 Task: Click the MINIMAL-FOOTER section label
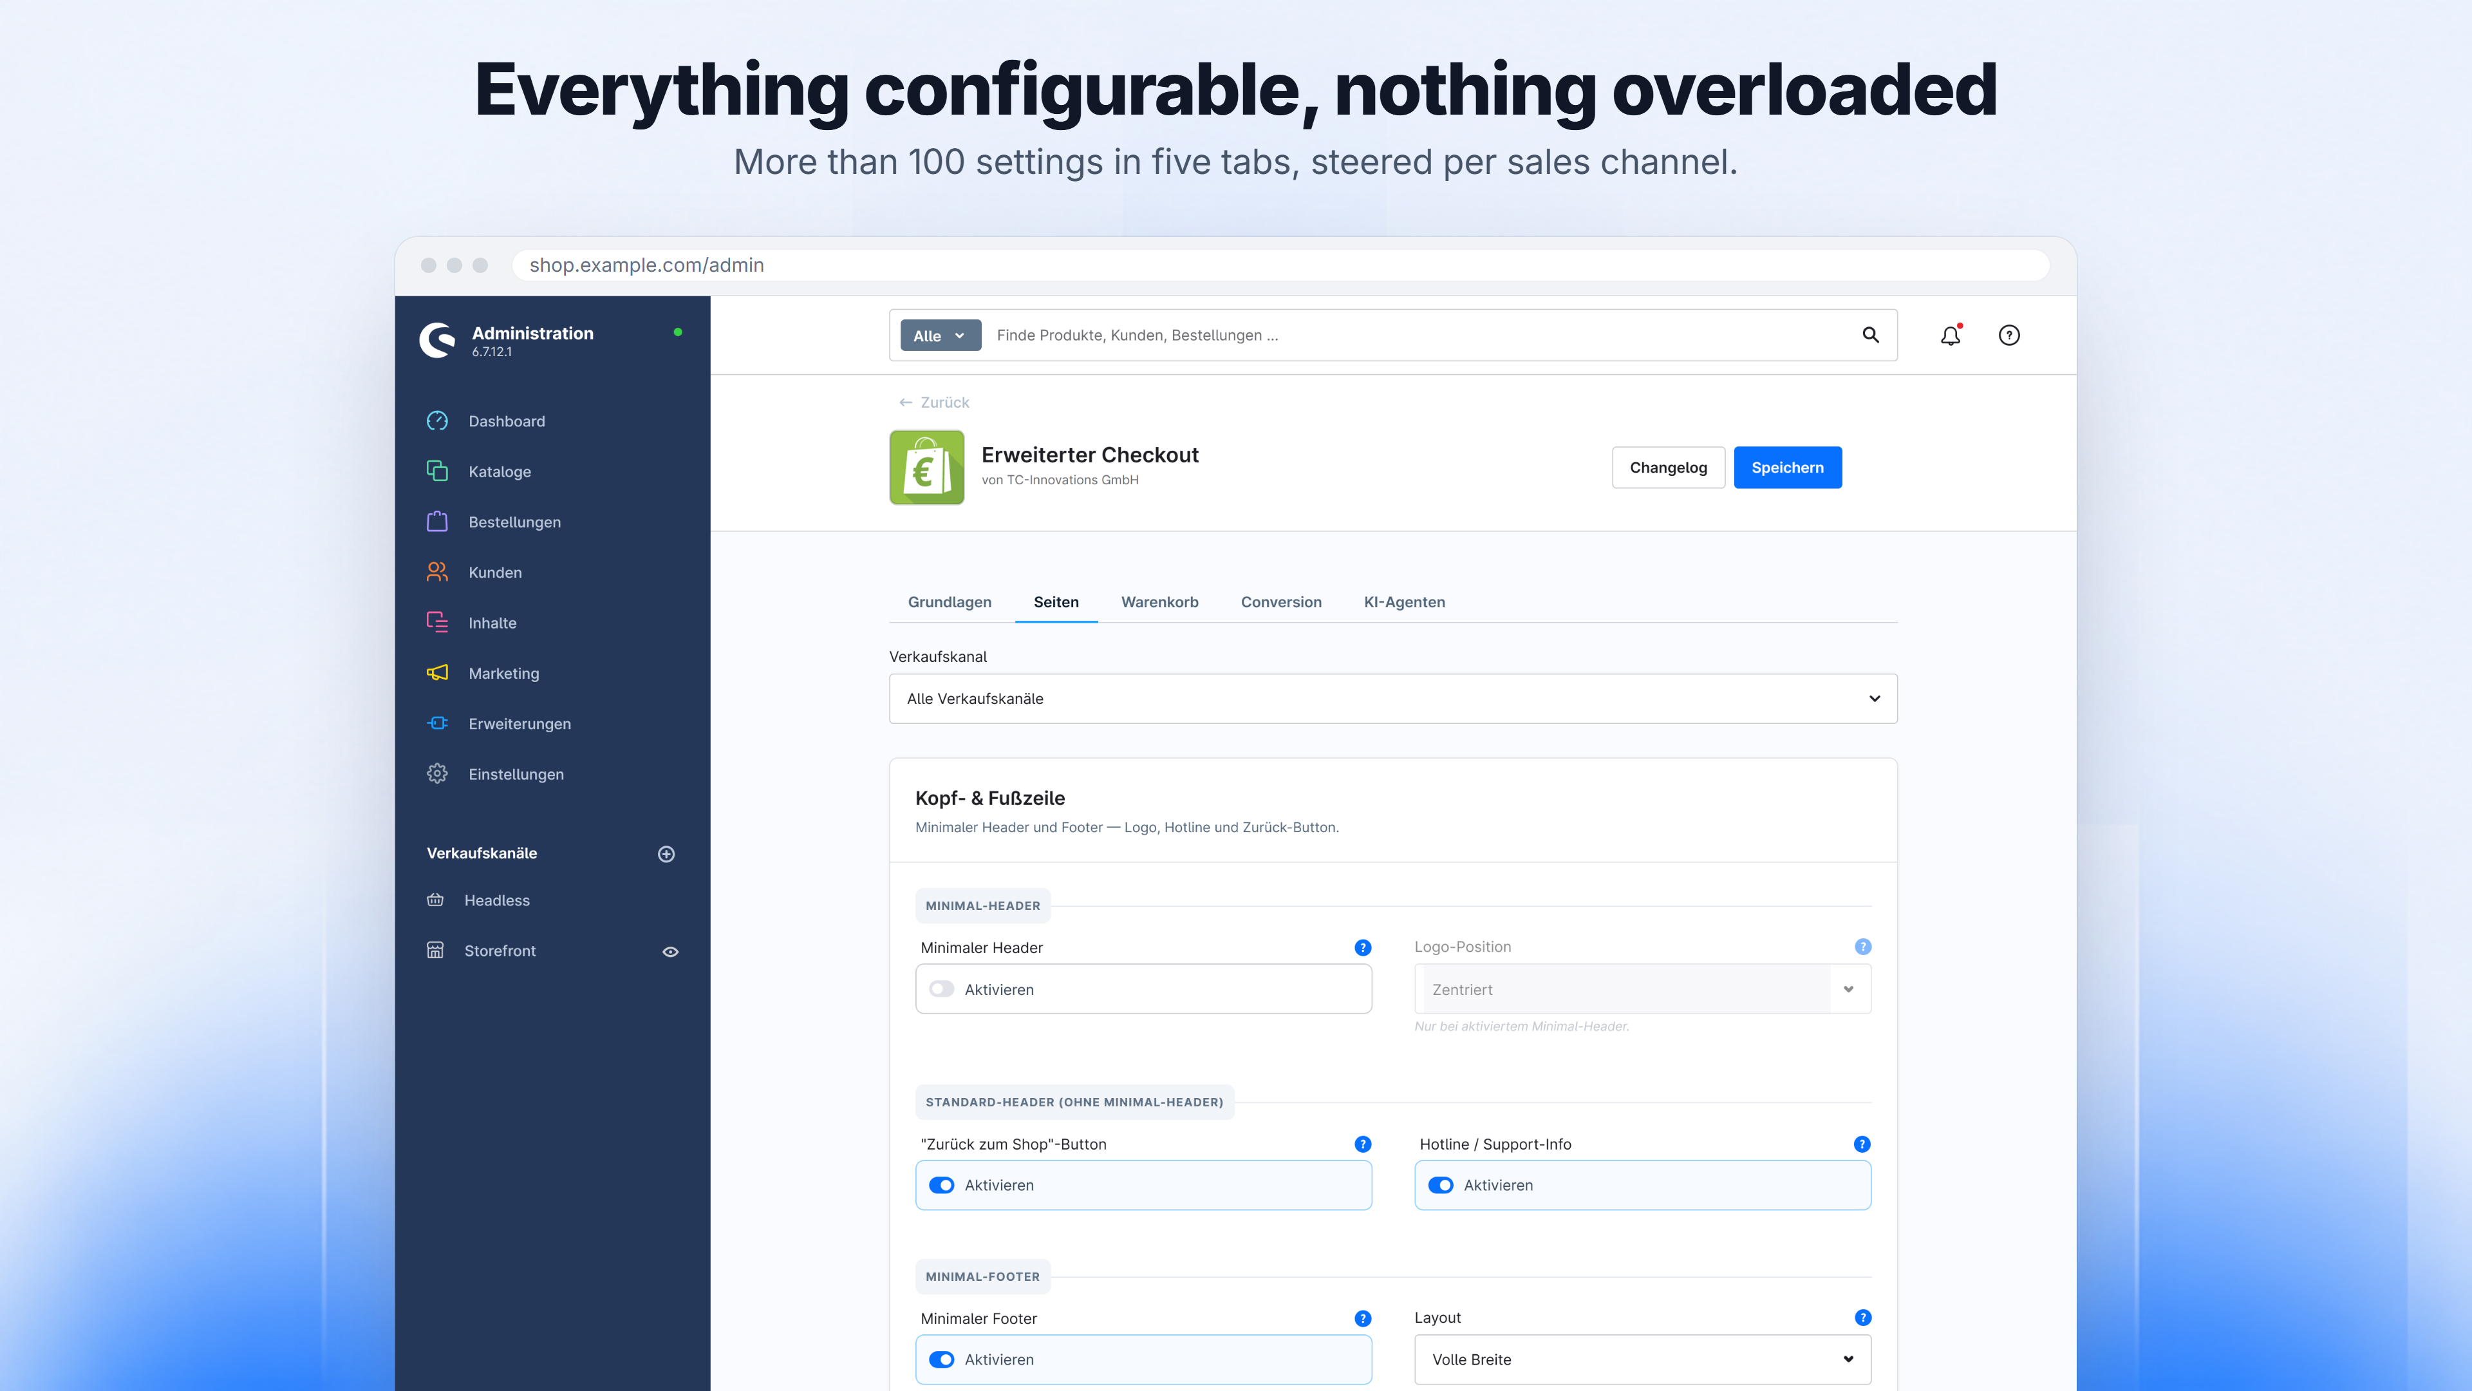[982, 1277]
